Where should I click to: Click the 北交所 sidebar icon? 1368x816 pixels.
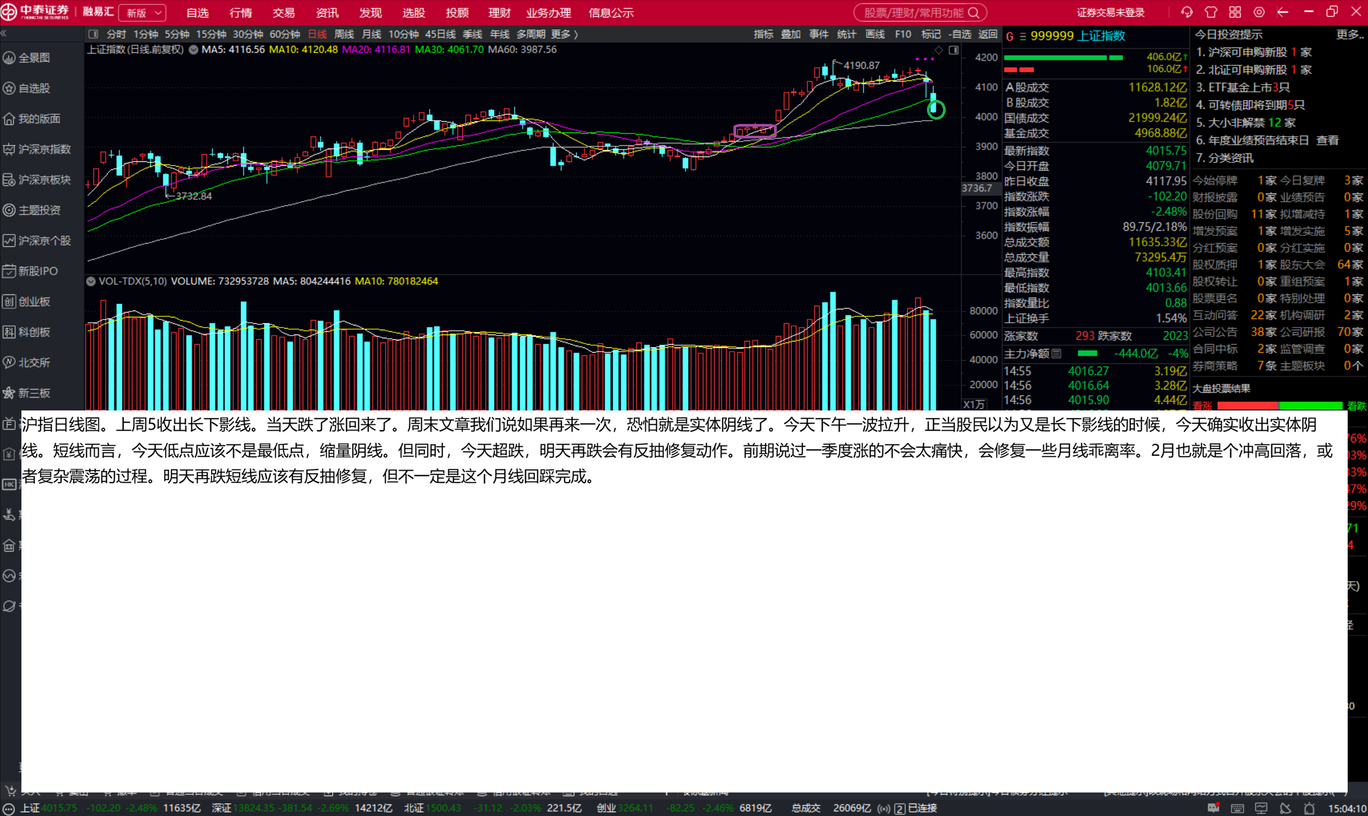point(9,362)
